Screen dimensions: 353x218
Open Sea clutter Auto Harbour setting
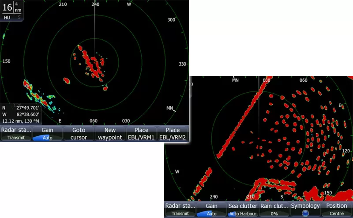(242, 210)
